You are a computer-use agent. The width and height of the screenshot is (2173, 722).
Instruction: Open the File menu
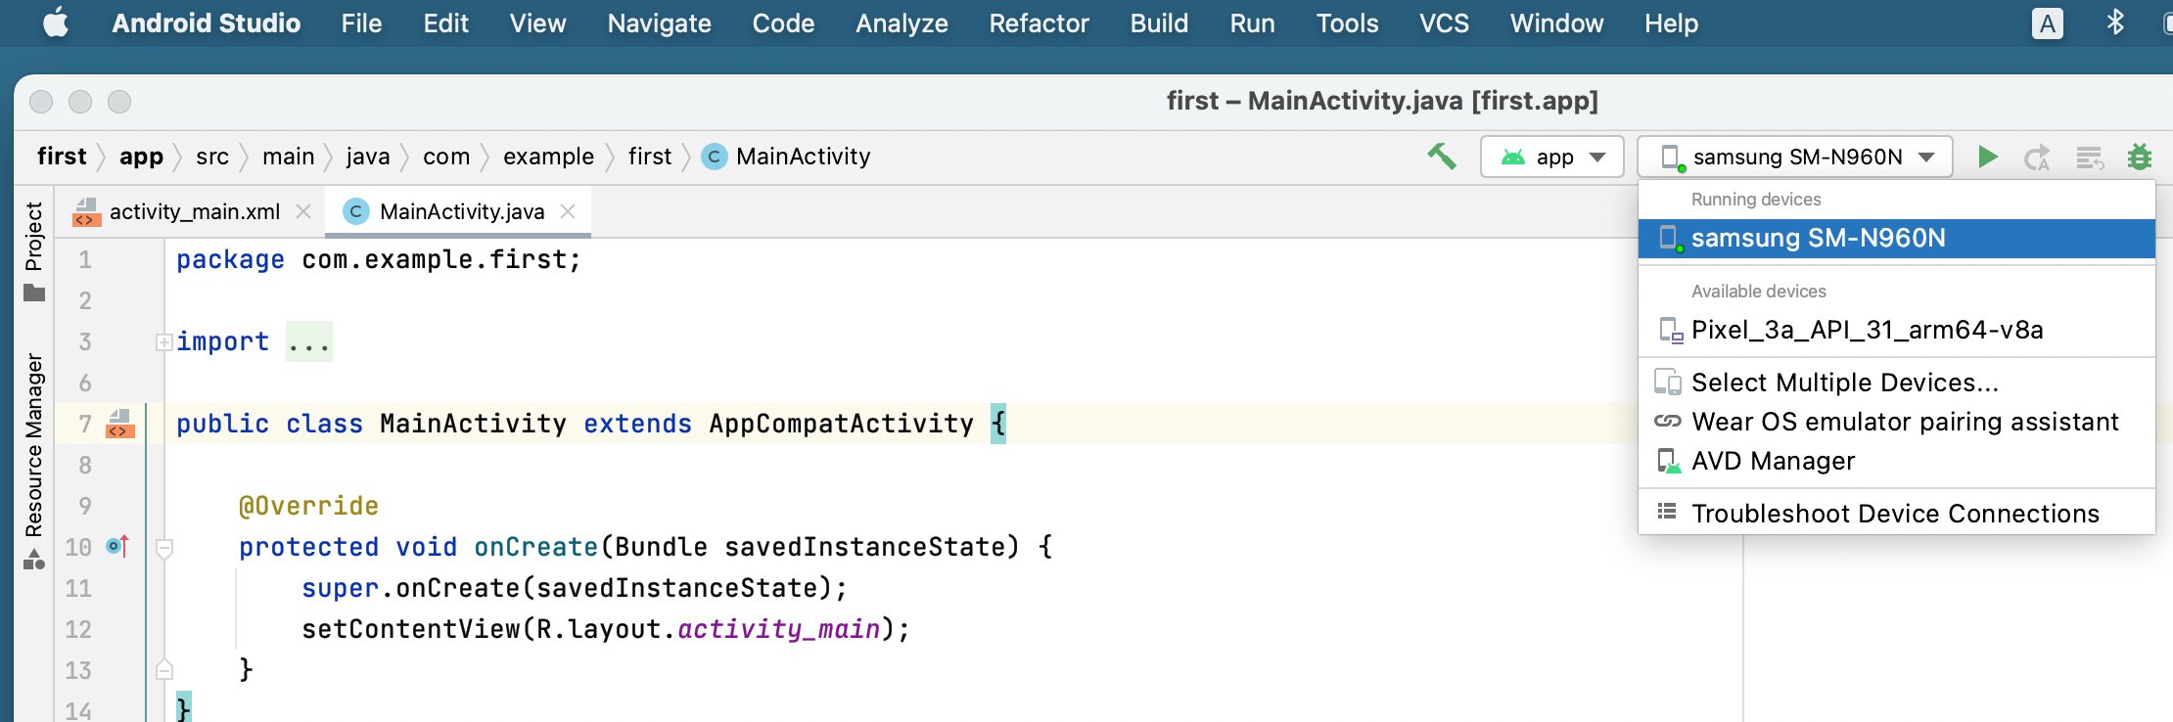tap(361, 23)
